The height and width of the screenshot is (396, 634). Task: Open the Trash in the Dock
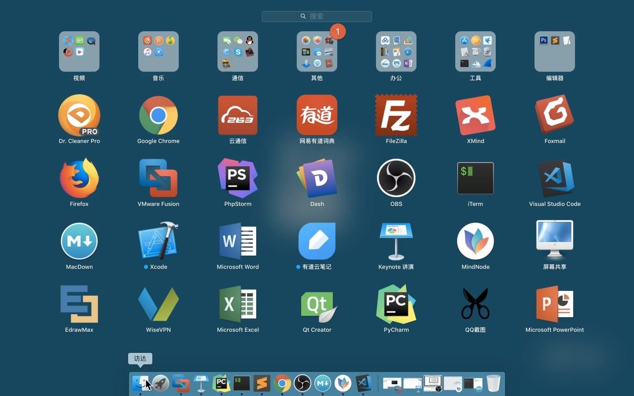494,383
